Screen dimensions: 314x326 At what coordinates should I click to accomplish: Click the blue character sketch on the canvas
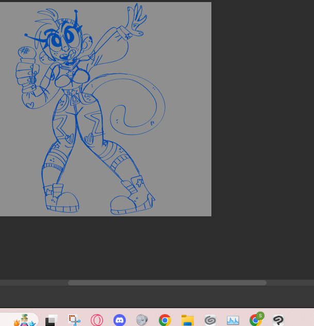(x=90, y=110)
